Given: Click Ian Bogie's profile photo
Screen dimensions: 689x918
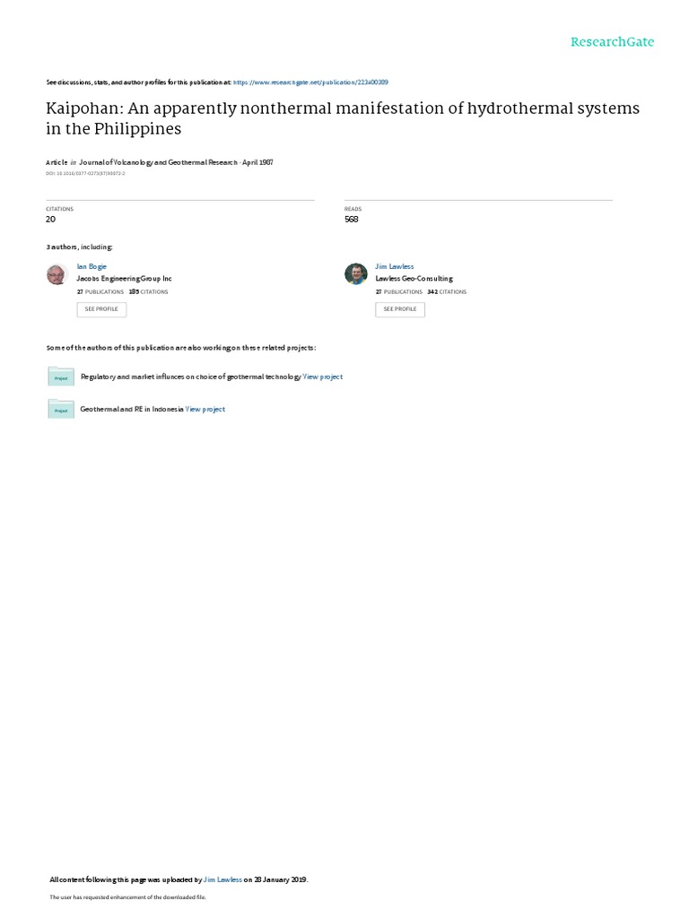Looking at the screenshot, I should click(57, 274).
